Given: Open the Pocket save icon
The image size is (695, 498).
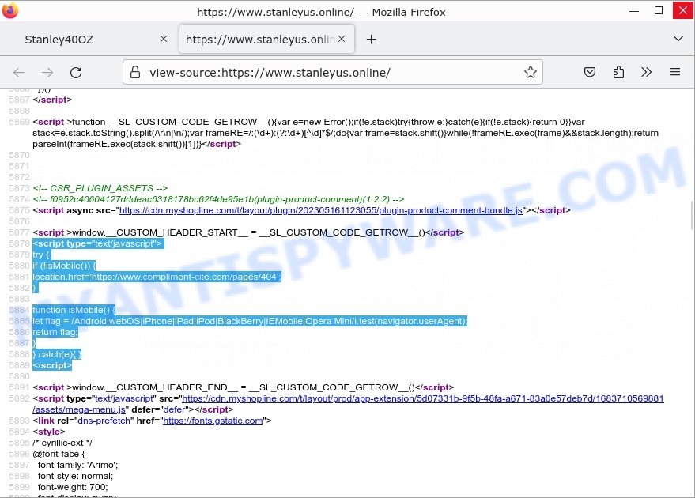Looking at the screenshot, I should pyautogui.click(x=590, y=72).
